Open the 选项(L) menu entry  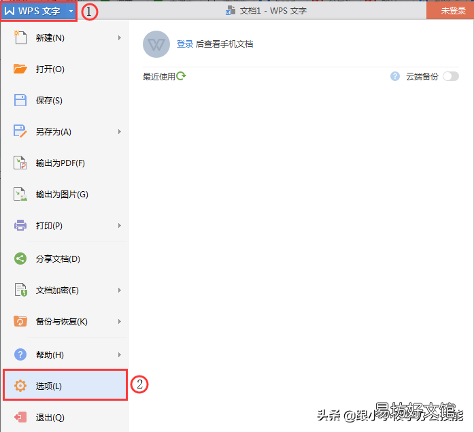pos(65,385)
